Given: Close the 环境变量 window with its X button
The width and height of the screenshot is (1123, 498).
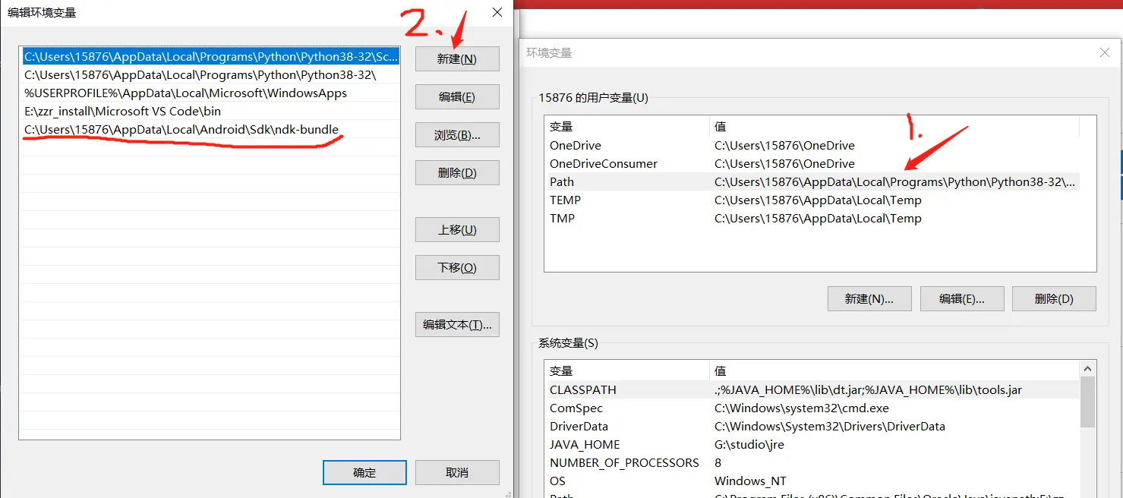Looking at the screenshot, I should (1105, 52).
